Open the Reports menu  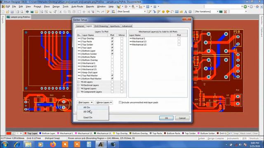click(x=90, y=7)
